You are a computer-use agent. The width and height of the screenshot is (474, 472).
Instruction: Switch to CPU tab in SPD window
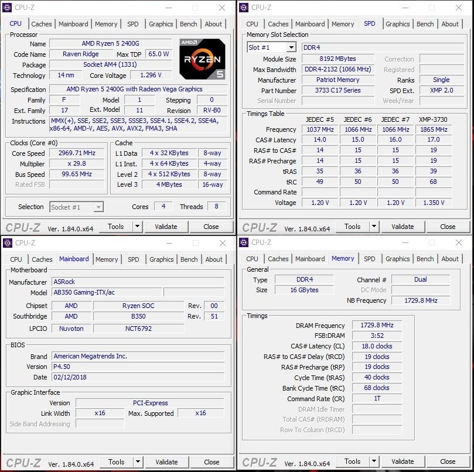pos(252,24)
